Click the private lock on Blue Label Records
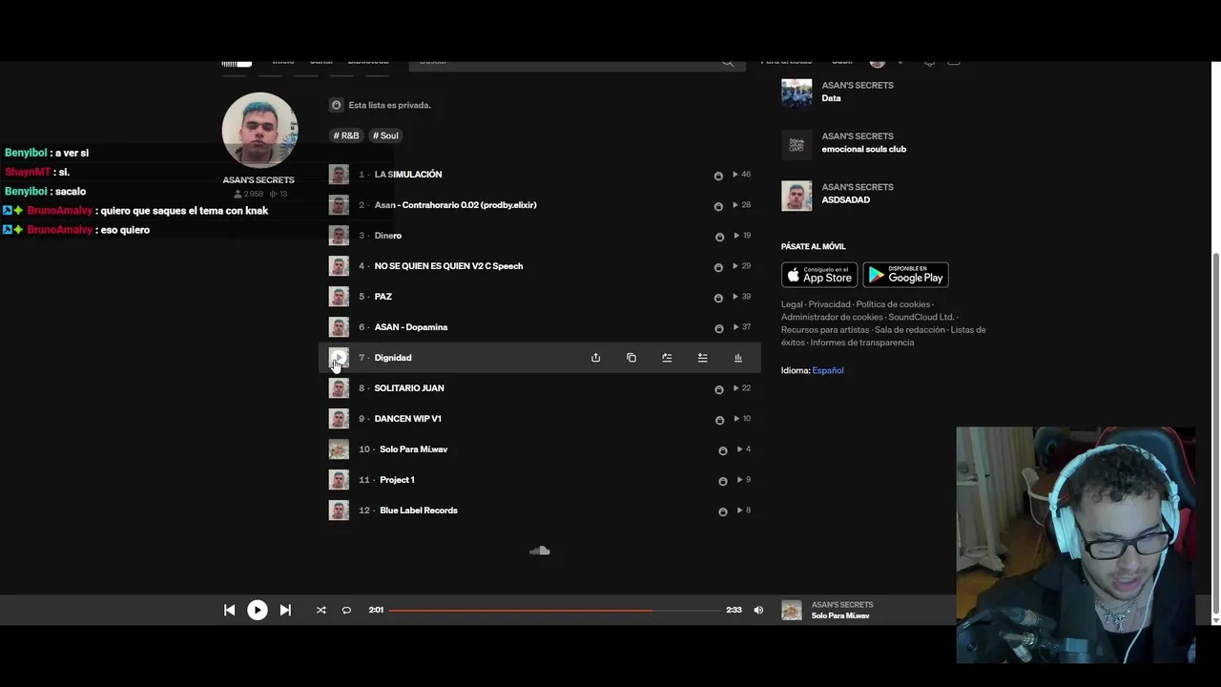Screen dimensions: 1221x687 [x=722, y=511]
